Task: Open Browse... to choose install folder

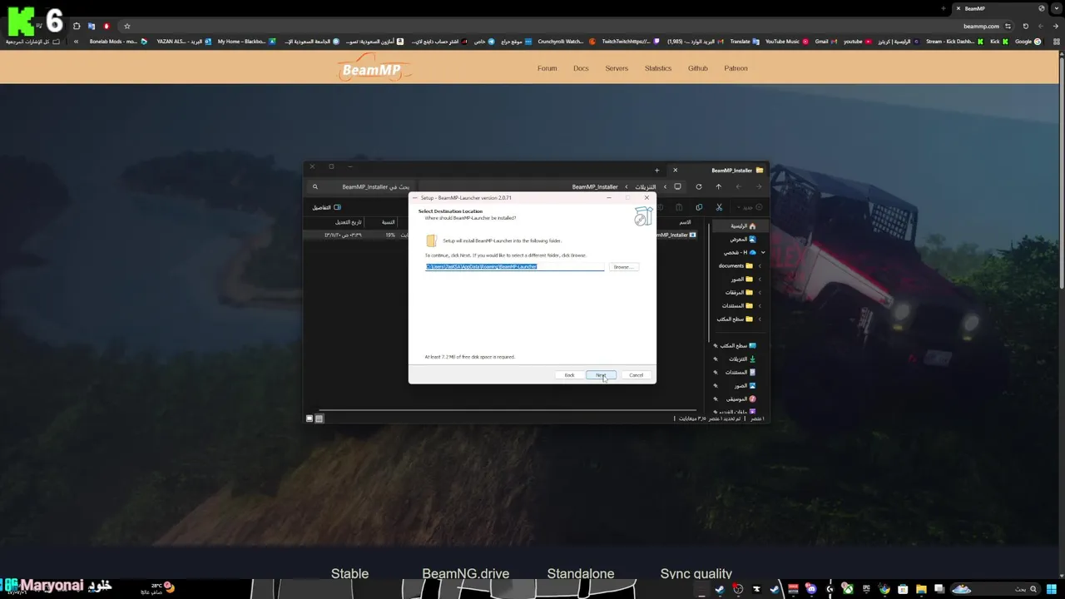Action: pos(623,267)
